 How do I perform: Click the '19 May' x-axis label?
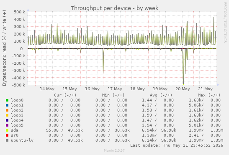tap(160, 89)
